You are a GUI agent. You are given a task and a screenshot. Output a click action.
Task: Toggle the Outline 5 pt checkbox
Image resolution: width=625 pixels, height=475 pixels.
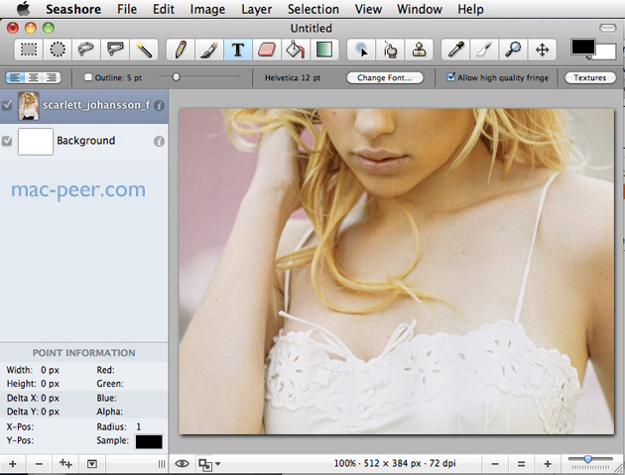click(x=89, y=77)
